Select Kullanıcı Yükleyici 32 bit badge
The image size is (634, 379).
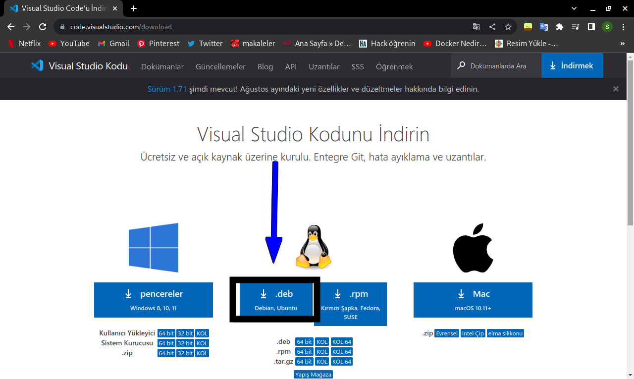tap(185, 333)
